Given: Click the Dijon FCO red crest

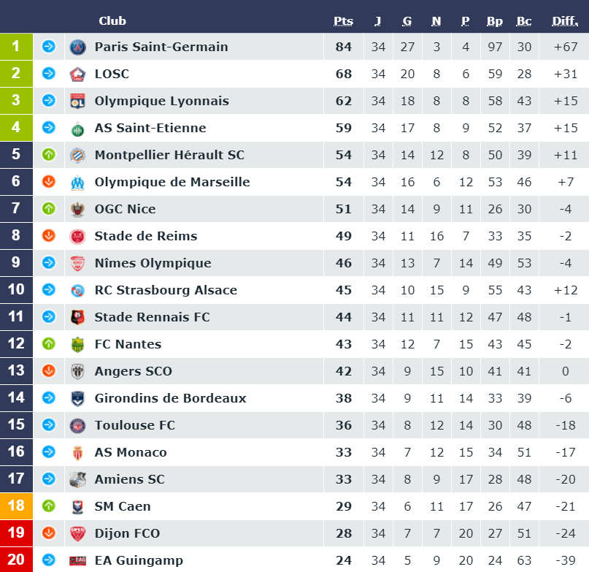Looking at the screenshot, I should click(78, 533).
